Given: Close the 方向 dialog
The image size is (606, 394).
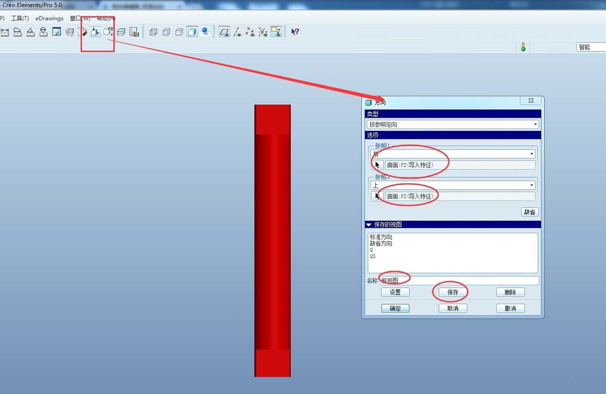Looking at the screenshot, I should [531, 101].
